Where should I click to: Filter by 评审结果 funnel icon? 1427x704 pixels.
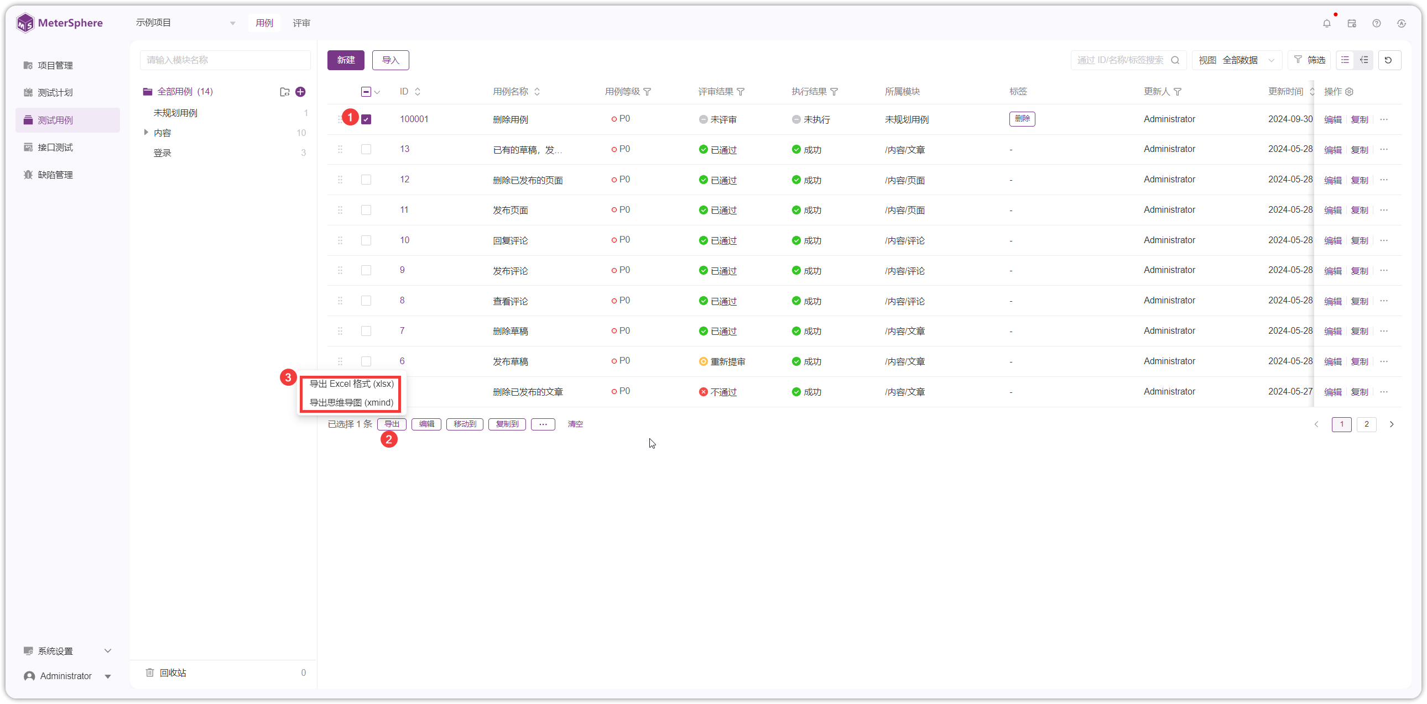click(x=741, y=92)
